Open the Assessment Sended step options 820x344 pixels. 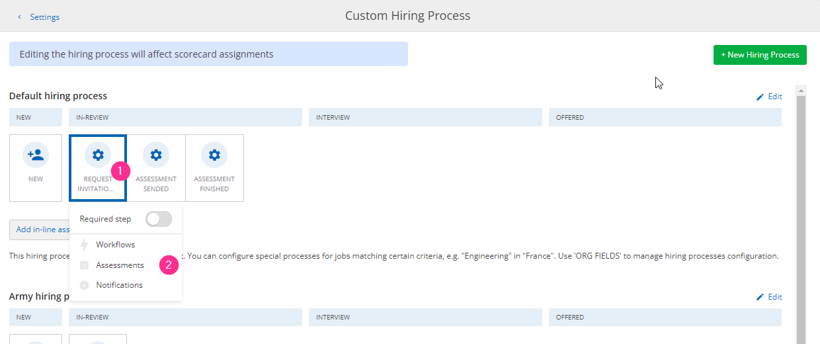(x=156, y=168)
